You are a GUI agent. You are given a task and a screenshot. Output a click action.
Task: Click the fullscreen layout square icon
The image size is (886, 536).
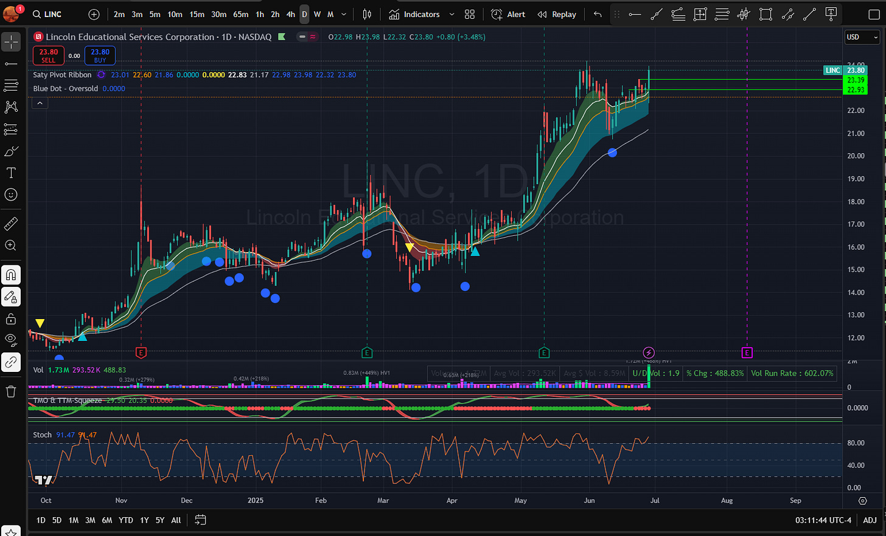click(873, 14)
